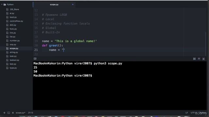This screenshot has height=117, width=209.
Task: Click the output value 50 in terminal
Action: pos(35,71)
